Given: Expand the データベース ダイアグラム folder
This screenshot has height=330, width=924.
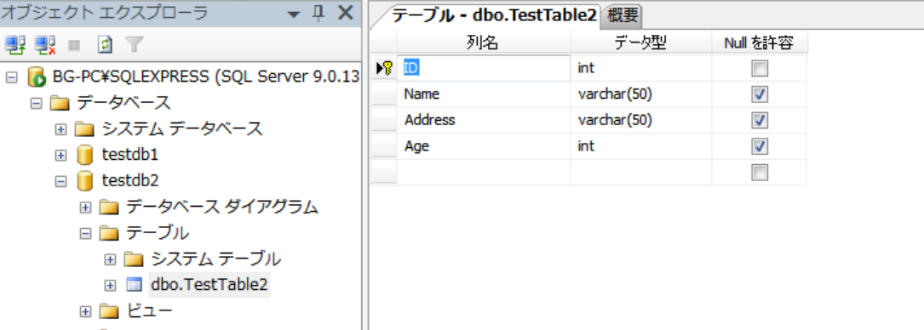Looking at the screenshot, I should (x=85, y=207).
